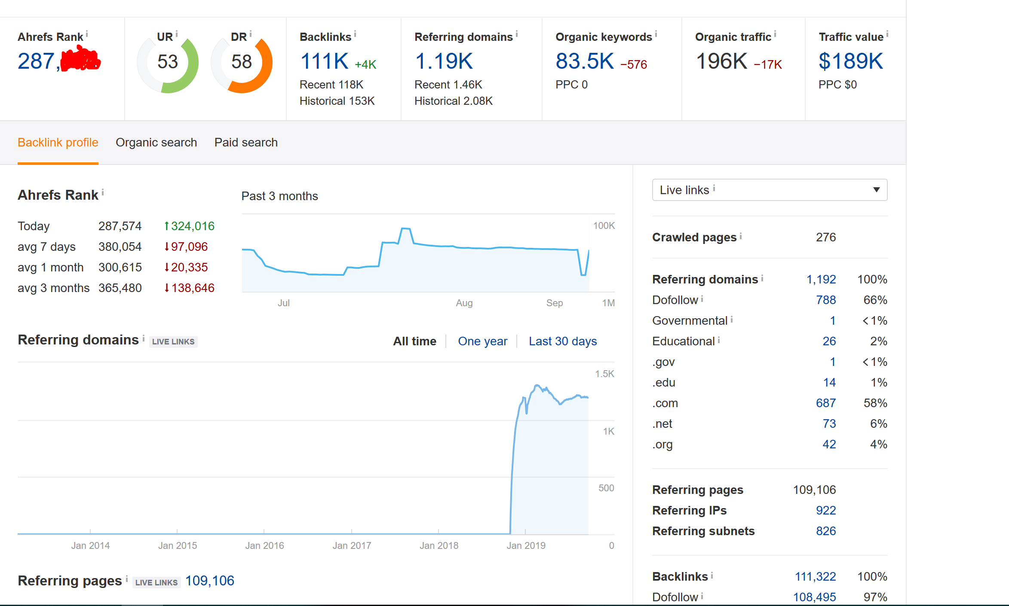Click the info icon next to Backlinks header
This screenshot has height=606, width=1009.
355,33
